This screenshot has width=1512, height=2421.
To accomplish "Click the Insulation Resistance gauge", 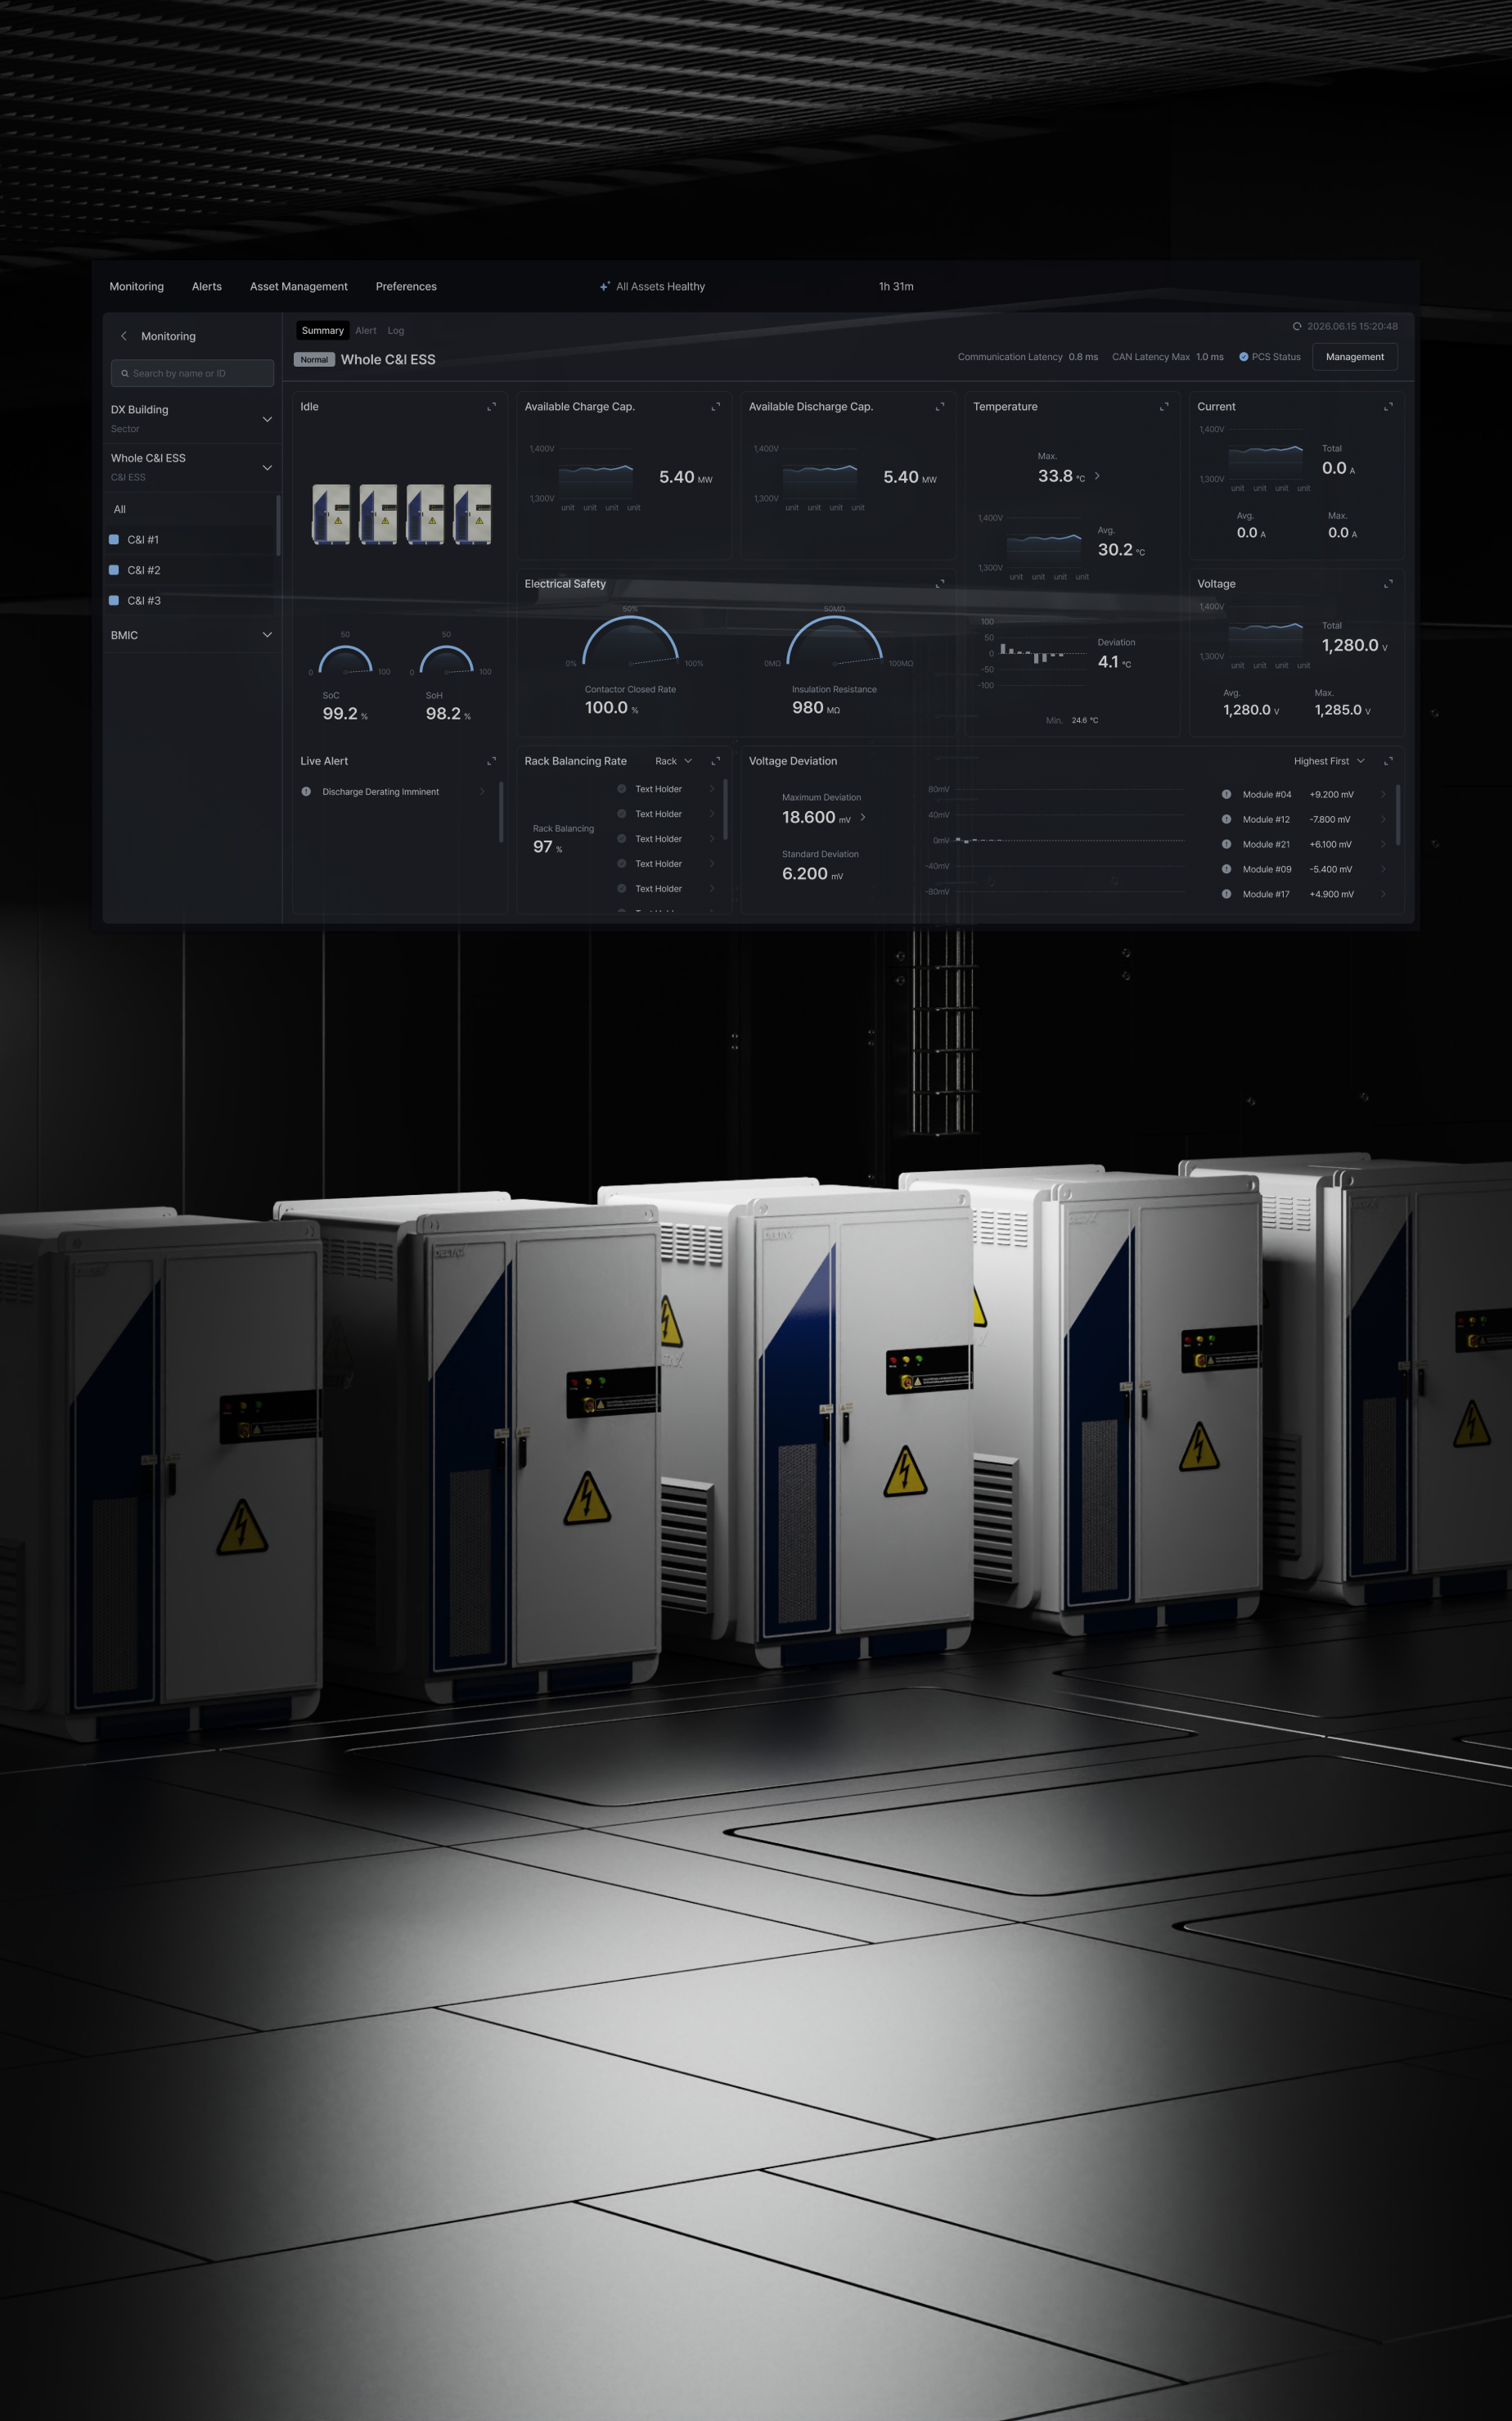I will click(x=834, y=640).
